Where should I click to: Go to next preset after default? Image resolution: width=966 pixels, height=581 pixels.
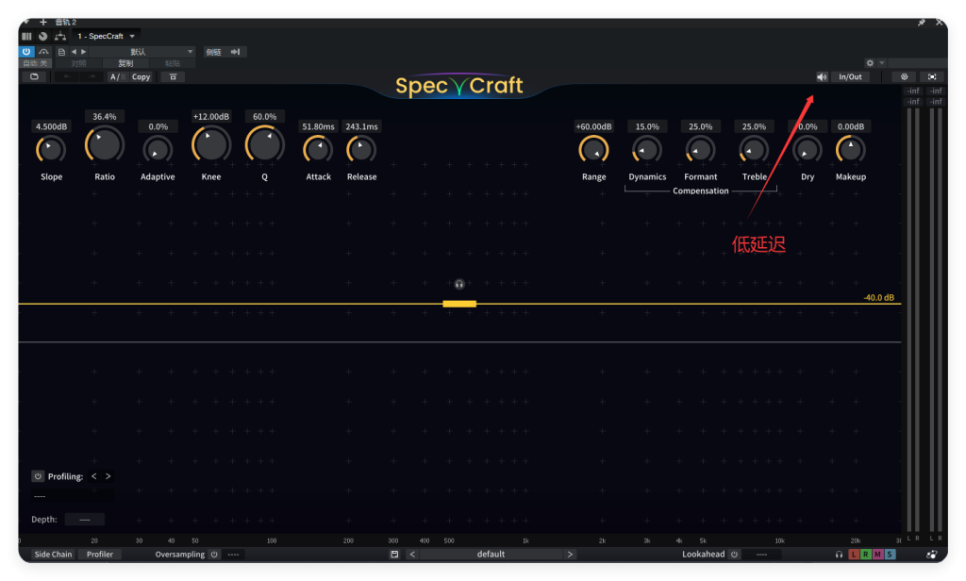tap(571, 555)
